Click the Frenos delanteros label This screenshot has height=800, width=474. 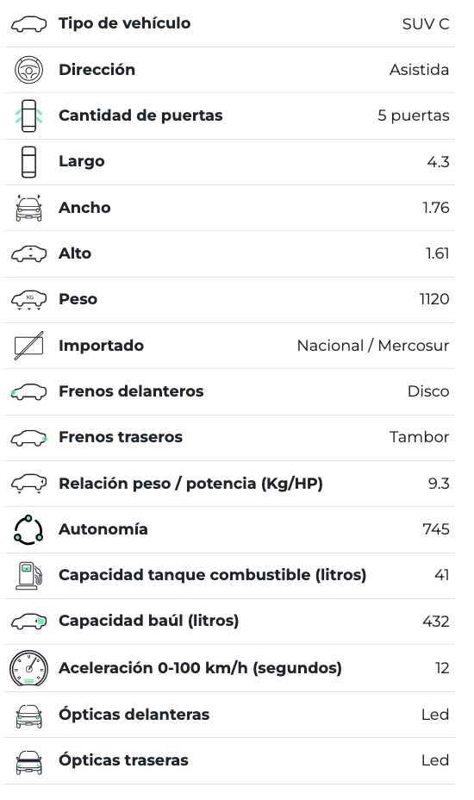(x=131, y=391)
